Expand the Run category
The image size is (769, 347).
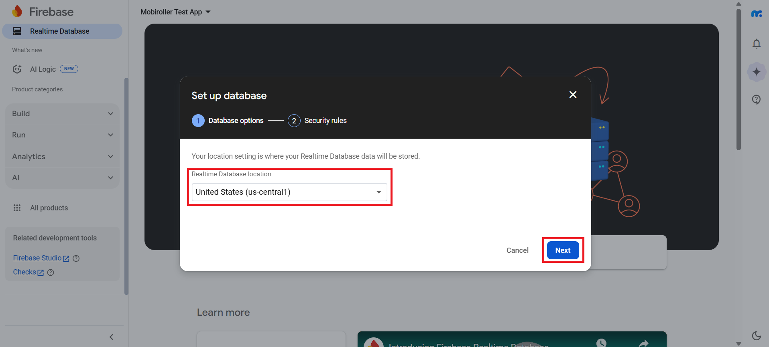click(x=62, y=135)
